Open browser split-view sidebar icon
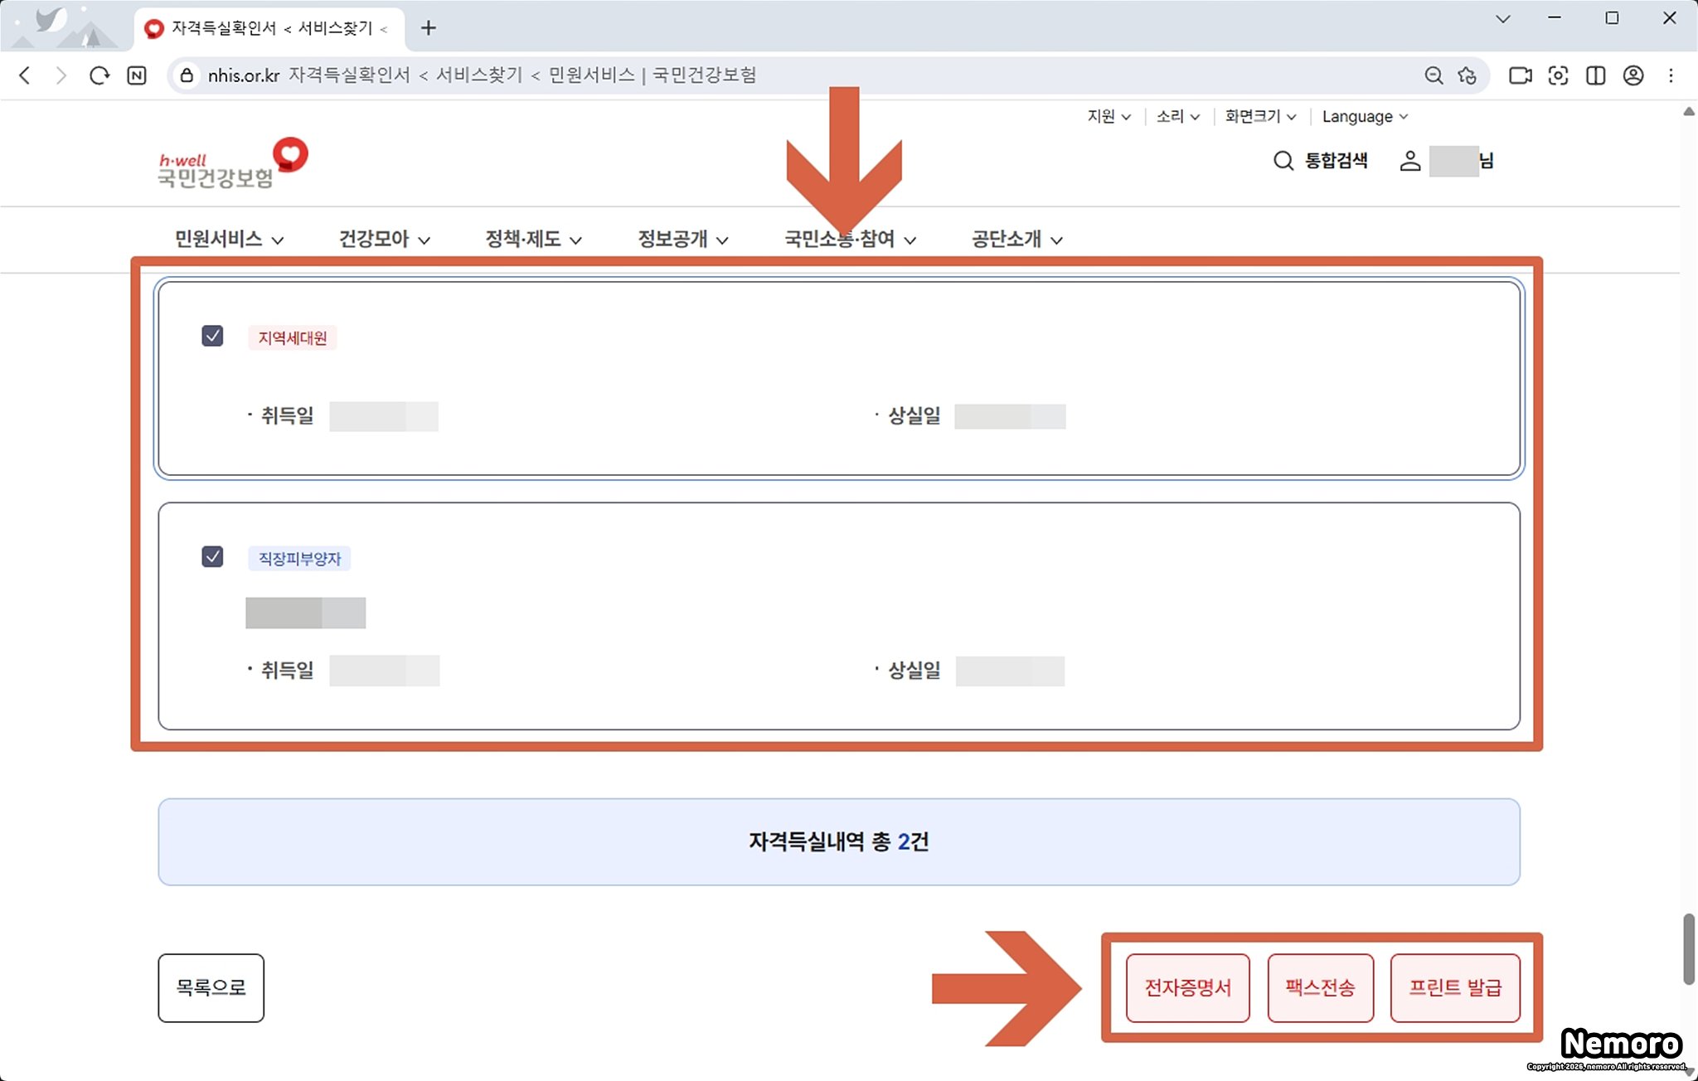Viewport: 1698px width, 1081px height. pos(1595,75)
